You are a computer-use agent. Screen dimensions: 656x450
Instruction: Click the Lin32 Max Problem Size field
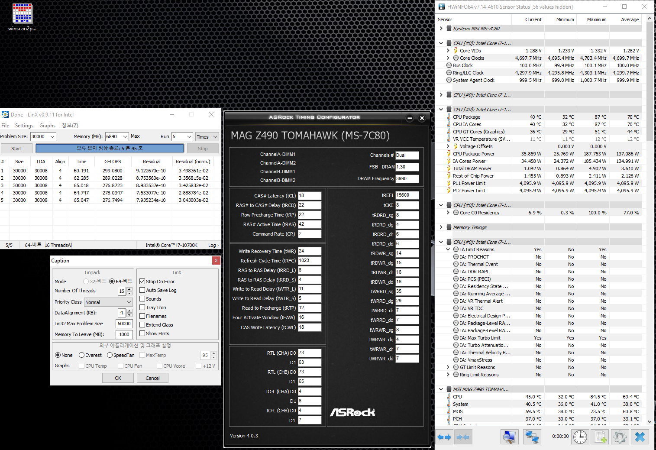point(124,324)
